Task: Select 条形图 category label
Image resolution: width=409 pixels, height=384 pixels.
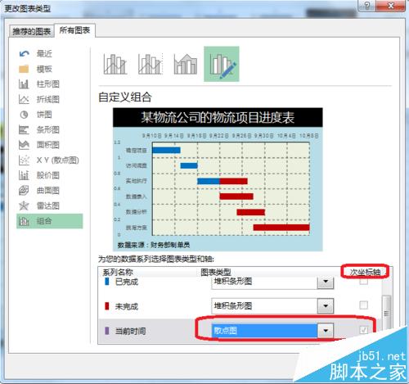Action: pos(48,130)
